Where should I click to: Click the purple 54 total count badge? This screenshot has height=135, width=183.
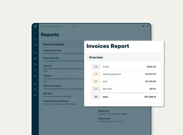[x=96, y=97]
